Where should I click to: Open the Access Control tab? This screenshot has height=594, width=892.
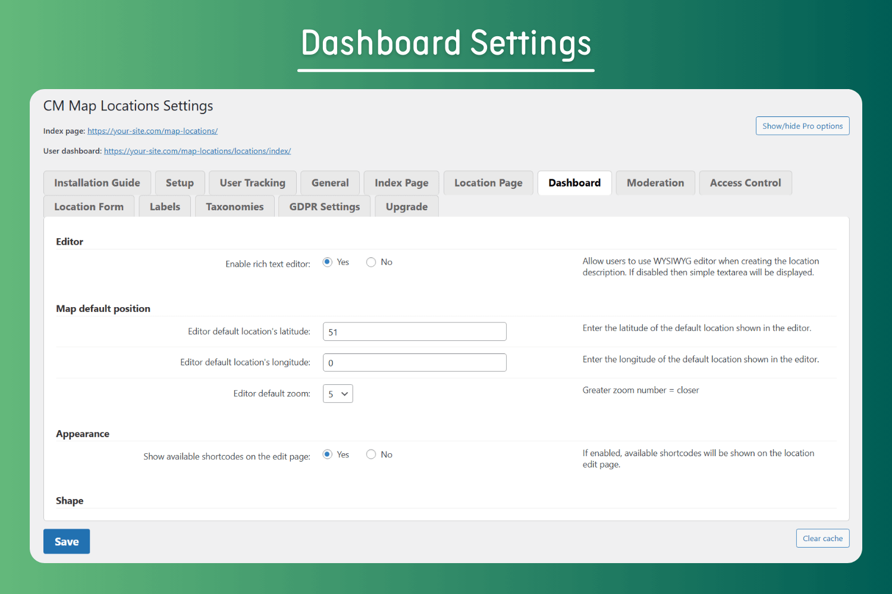point(746,183)
